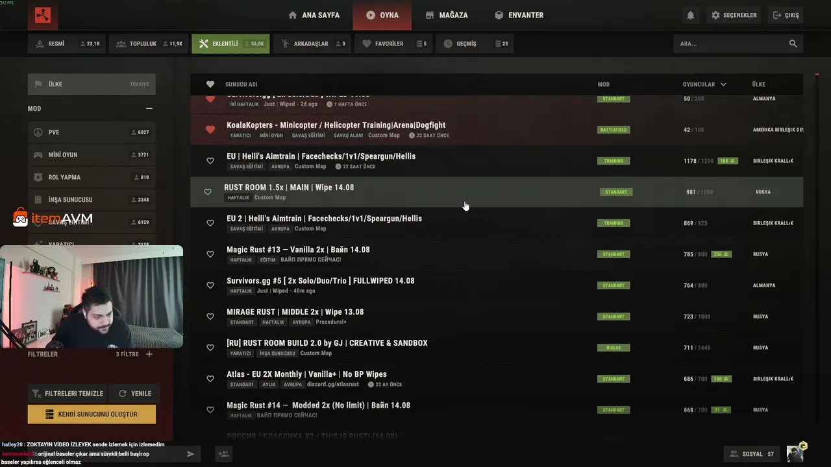831x467 pixels.
Task: Favorite the RUST ROOM BUILD 2.0 server
Action: pos(210,348)
